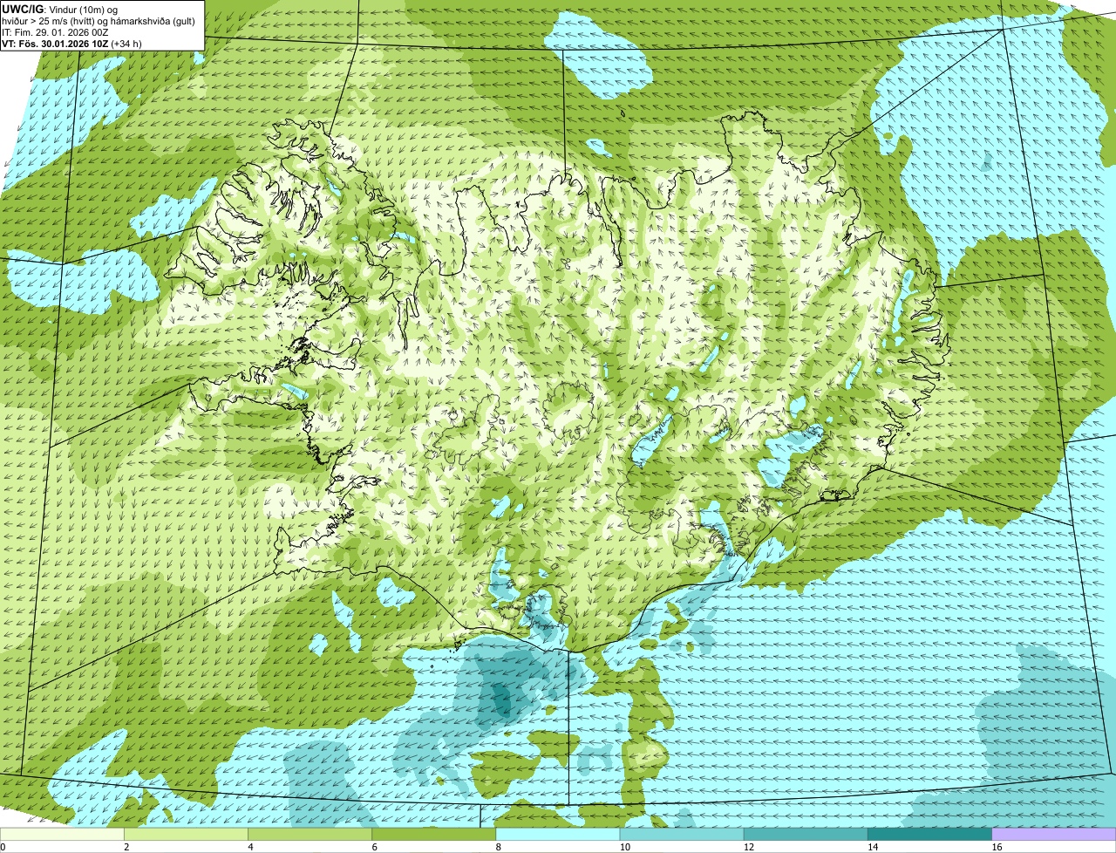Click the lavender above-16 legend swatch
1116x853 pixels.
point(1053,834)
